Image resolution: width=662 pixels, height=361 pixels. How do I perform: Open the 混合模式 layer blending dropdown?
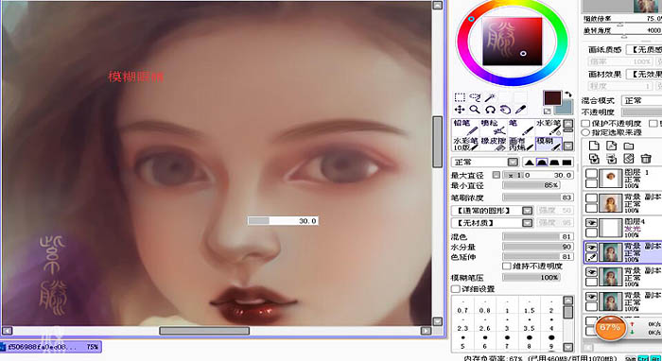pyautogui.click(x=641, y=101)
